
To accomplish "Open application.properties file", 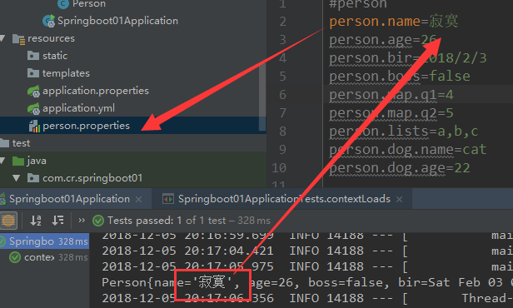I will point(96,91).
